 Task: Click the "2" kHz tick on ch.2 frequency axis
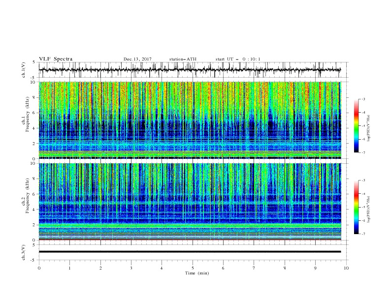pyautogui.click(x=34, y=225)
